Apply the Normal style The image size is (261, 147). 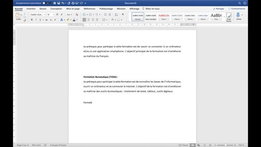138,17
